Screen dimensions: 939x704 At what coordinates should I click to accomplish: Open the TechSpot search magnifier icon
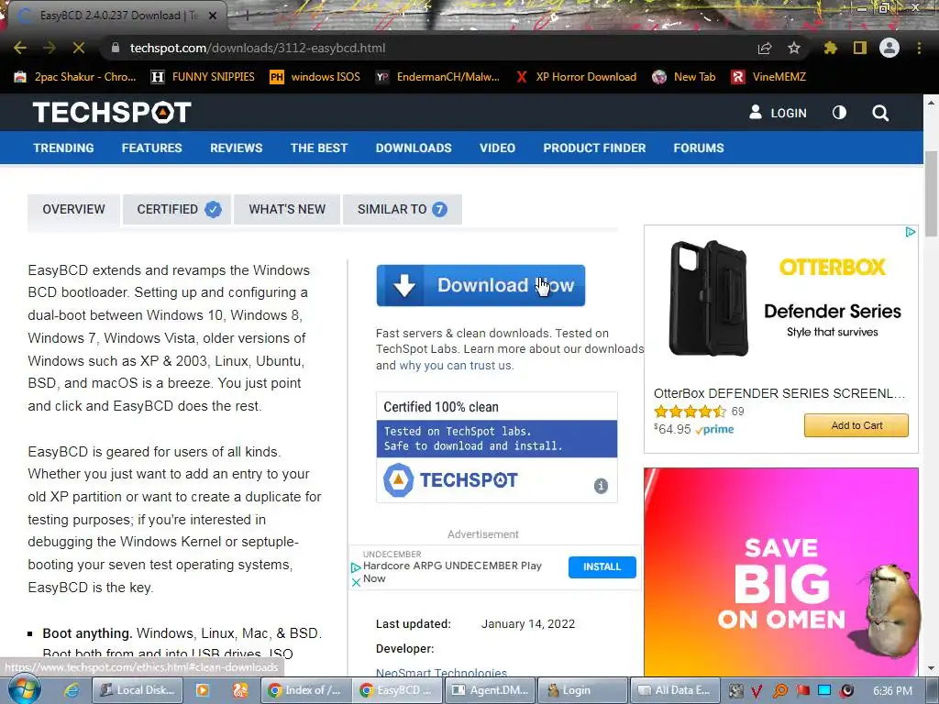tap(880, 113)
